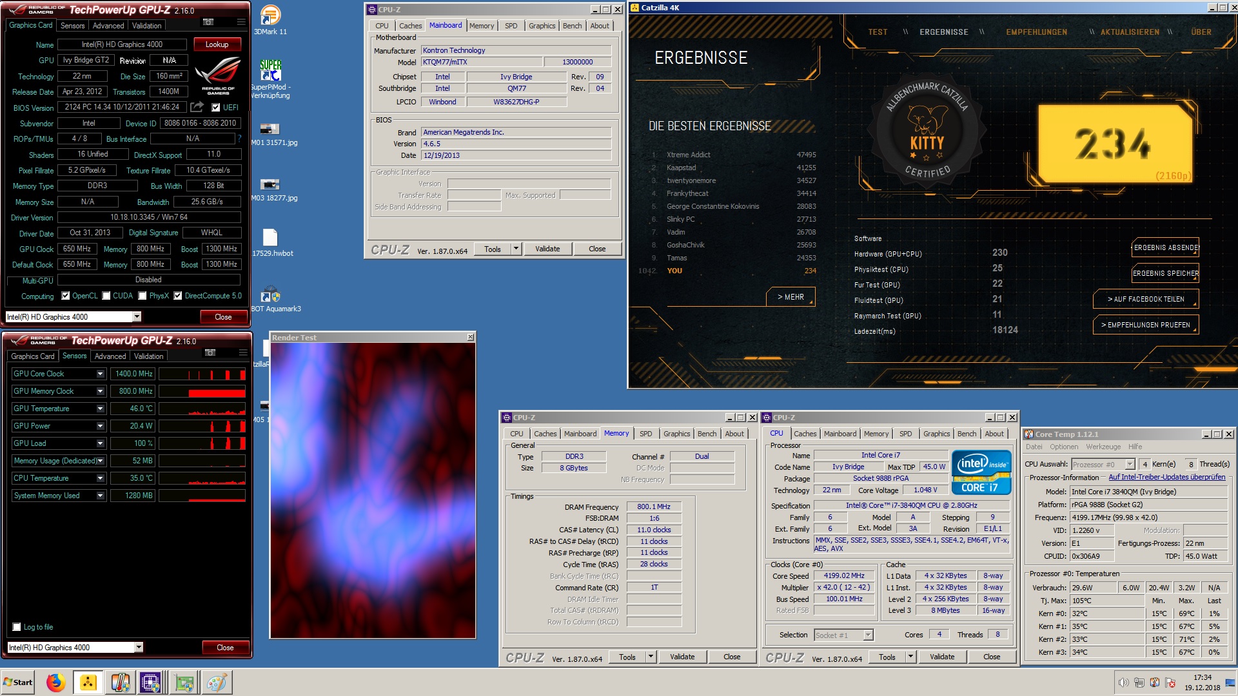Open the GPU selector dropdown in top GPU-Z window
This screenshot has width=1238, height=696.
pos(137,316)
